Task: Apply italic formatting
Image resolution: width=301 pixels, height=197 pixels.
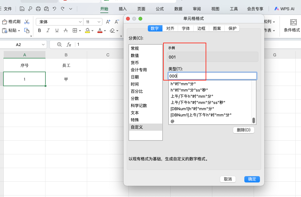Action: click(x=47, y=30)
